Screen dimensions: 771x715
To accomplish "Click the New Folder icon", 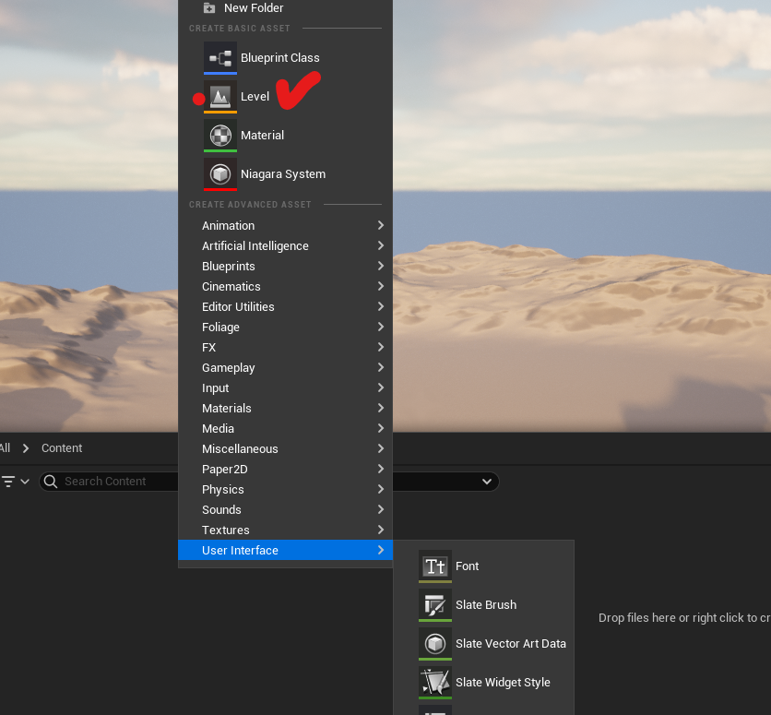I will [x=209, y=8].
